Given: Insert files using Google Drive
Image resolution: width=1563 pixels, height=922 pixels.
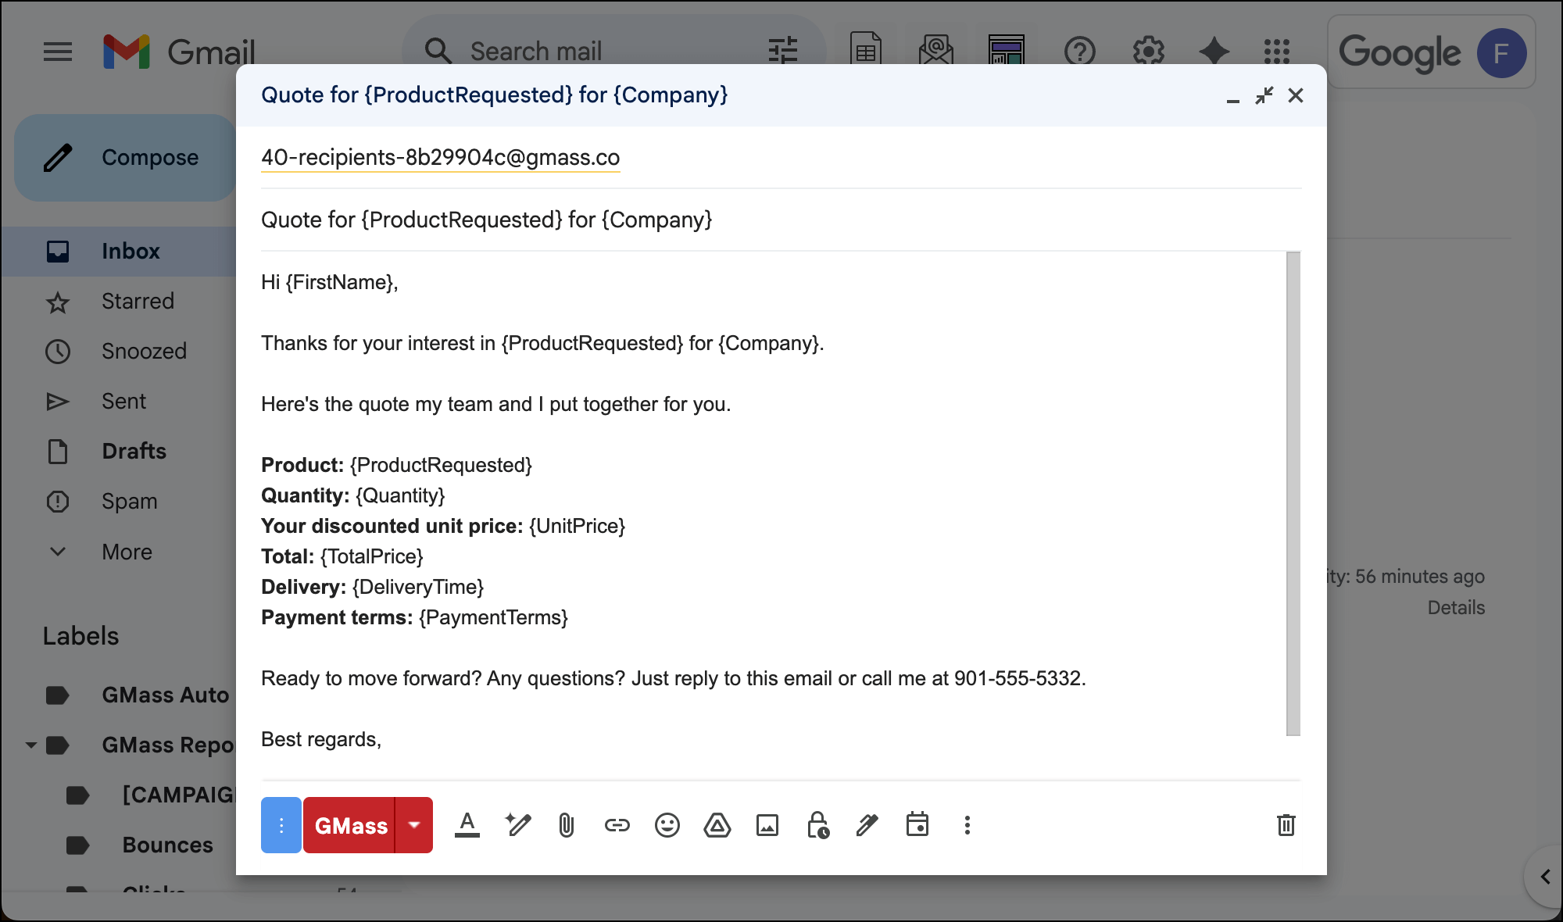Looking at the screenshot, I should (x=717, y=825).
